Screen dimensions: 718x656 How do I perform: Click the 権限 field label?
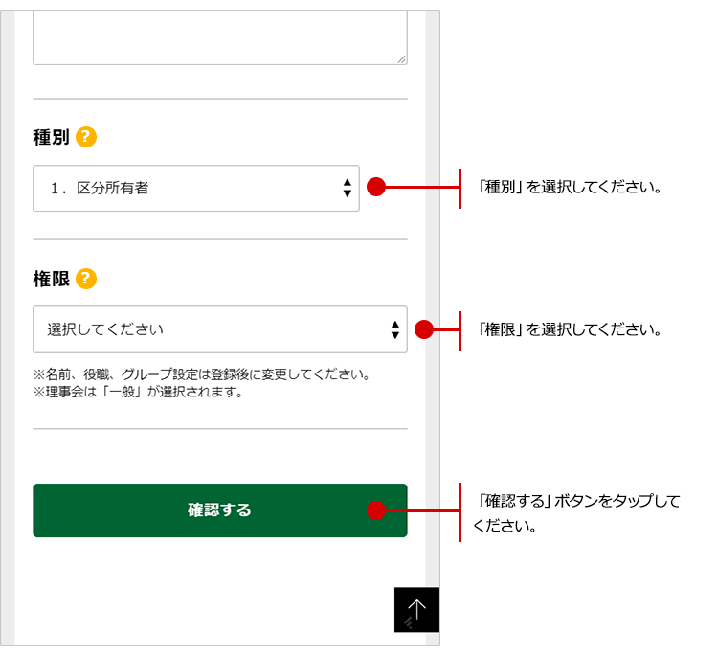tap(51, 279)
